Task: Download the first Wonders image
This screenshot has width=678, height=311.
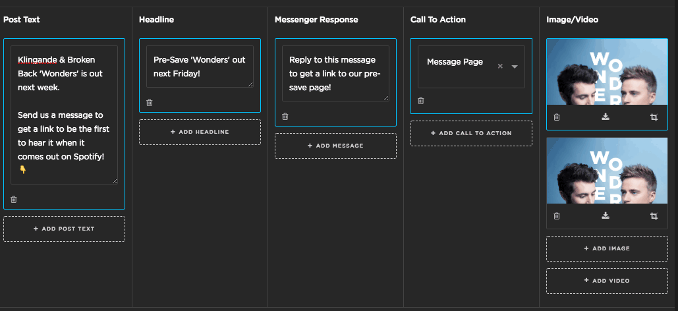Action: (606, 117)
